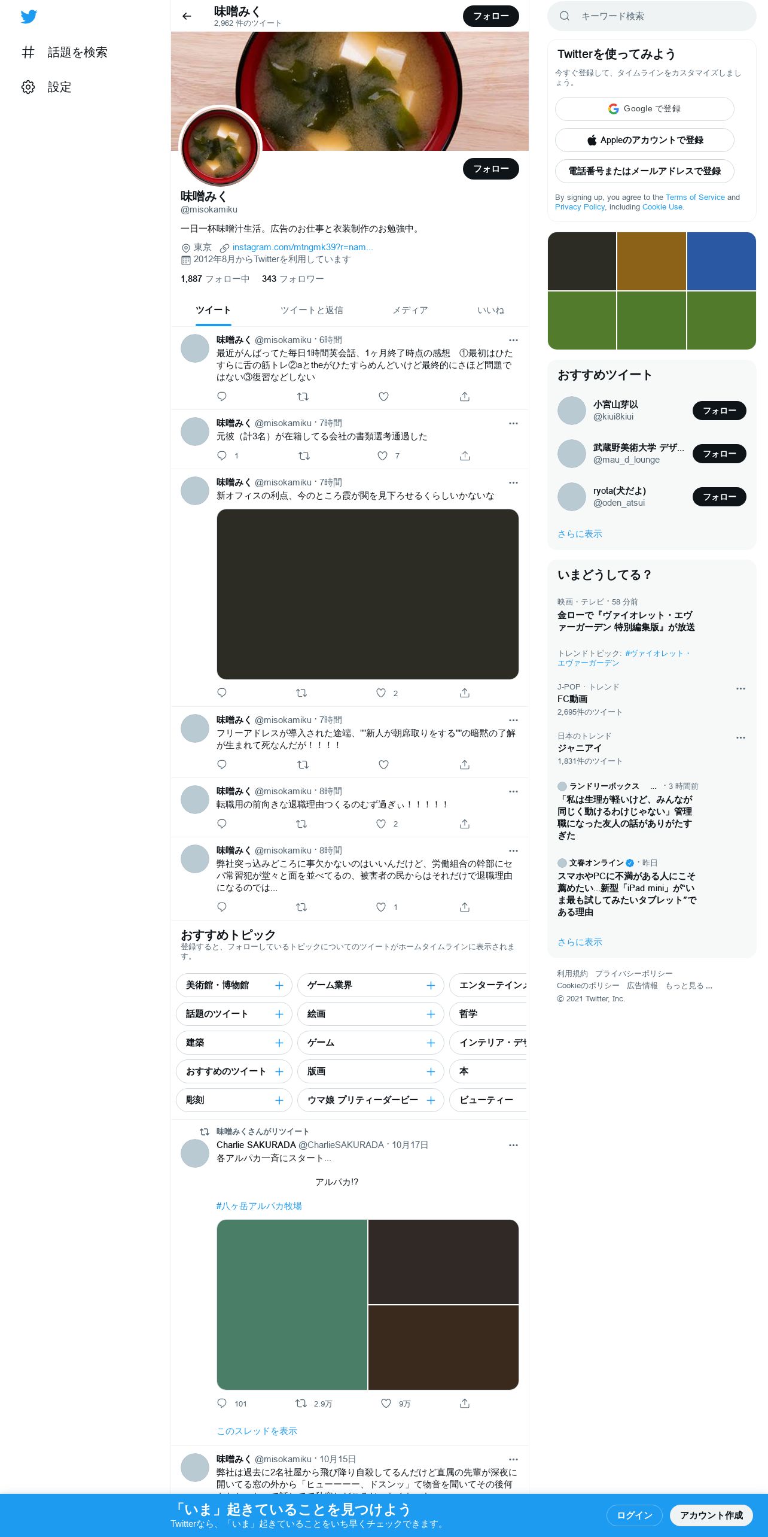Screen dimensions: 768x1537
Task: Open the instagram.com profile link
Action: point(303,247)
